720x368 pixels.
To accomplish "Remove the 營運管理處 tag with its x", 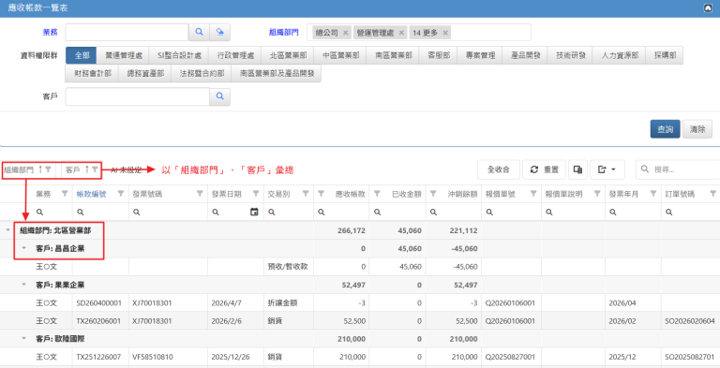I will pyautogui.click(x=402, y=33).
